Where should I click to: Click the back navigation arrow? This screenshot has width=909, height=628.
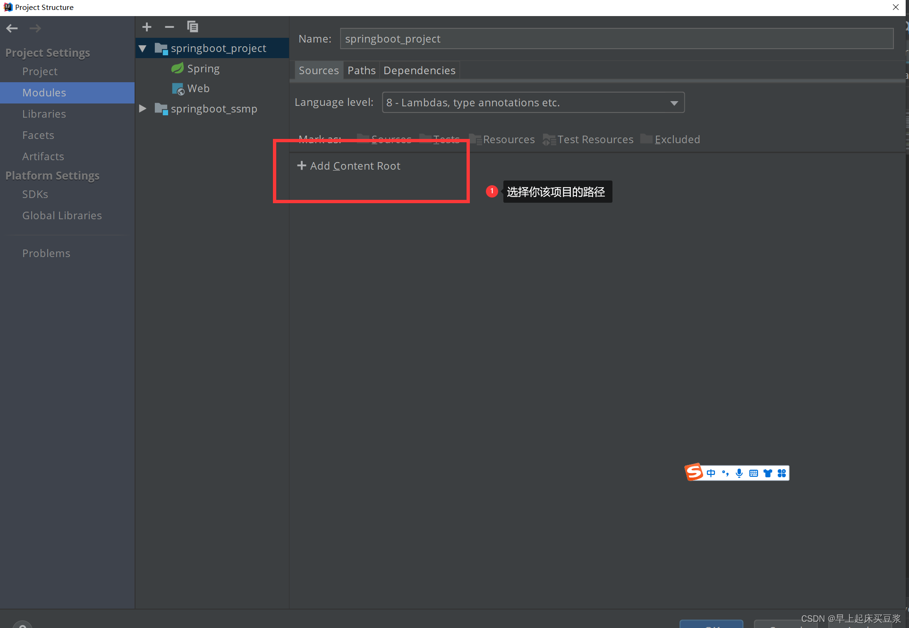(x=12, y=28)
